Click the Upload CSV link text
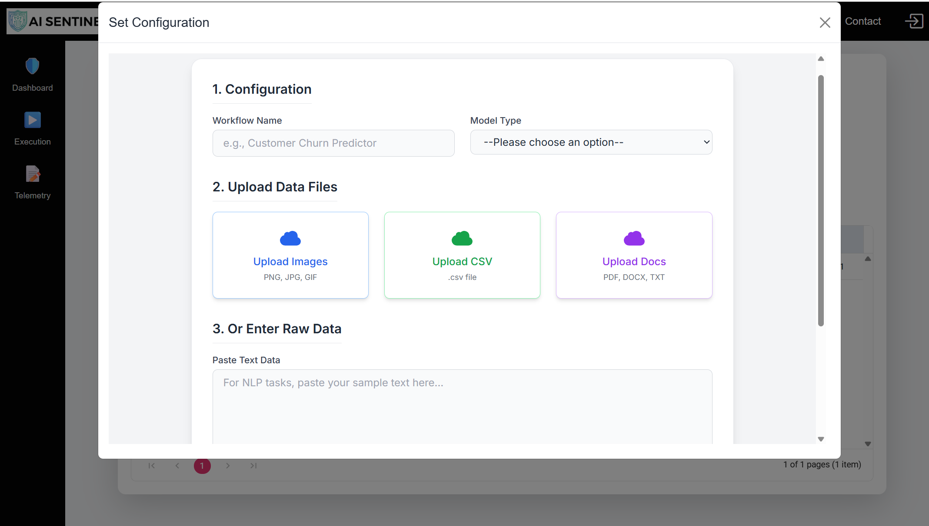The image size is (929, 526). [462, 261]
